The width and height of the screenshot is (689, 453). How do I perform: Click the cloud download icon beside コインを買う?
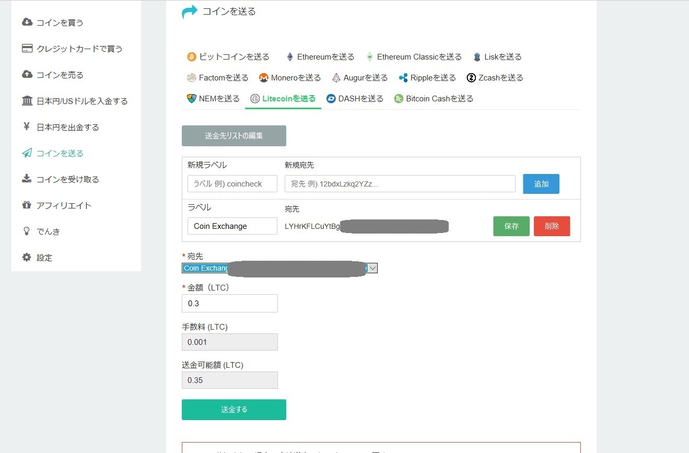pyautogui.click(x=27, y=22)
